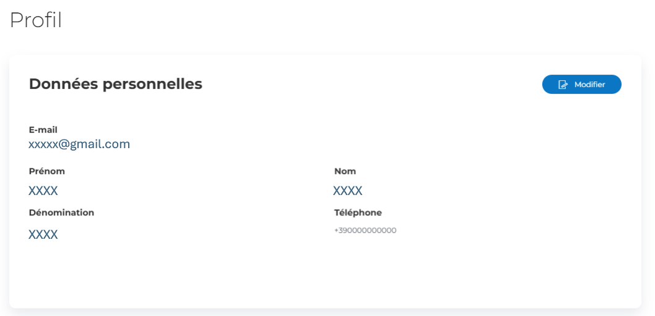Viewport: 655px width, 316px height.
Task: Click the E-mail field label
Action: [x=43, y=130]
